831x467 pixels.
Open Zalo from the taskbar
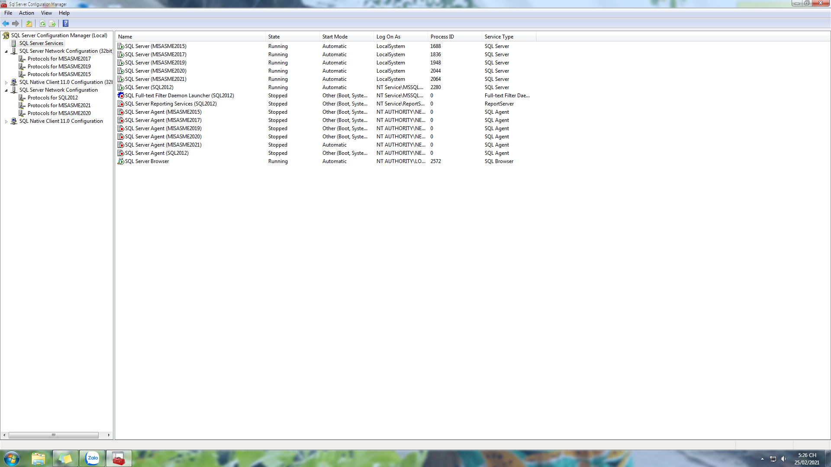pos(92,458)
